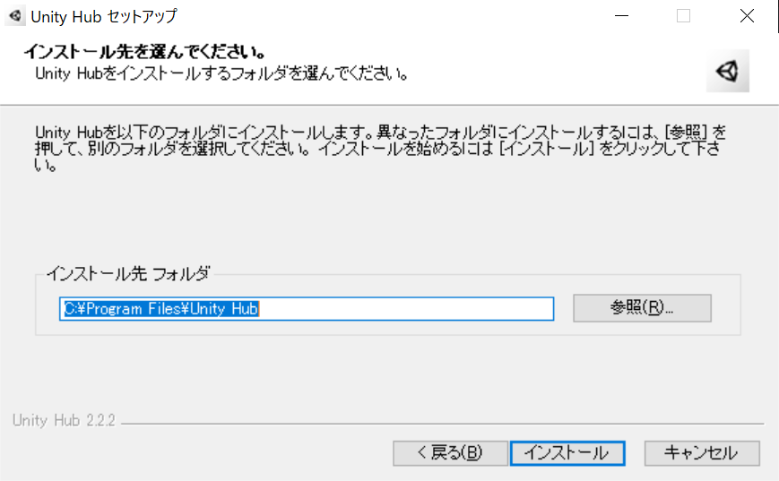Click the Unity Hub セットアップ title text

103,16
